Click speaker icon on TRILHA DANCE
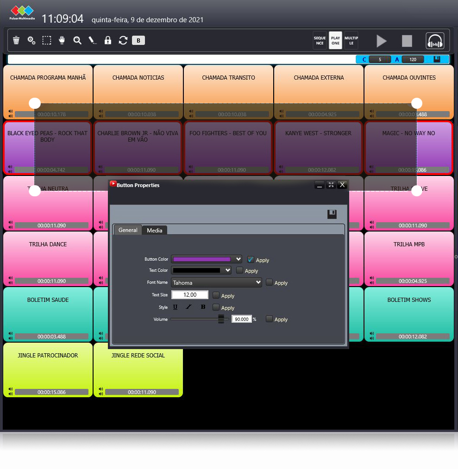Image resolution: width=458 pixels, height=469 pixels. pos(11,280)
